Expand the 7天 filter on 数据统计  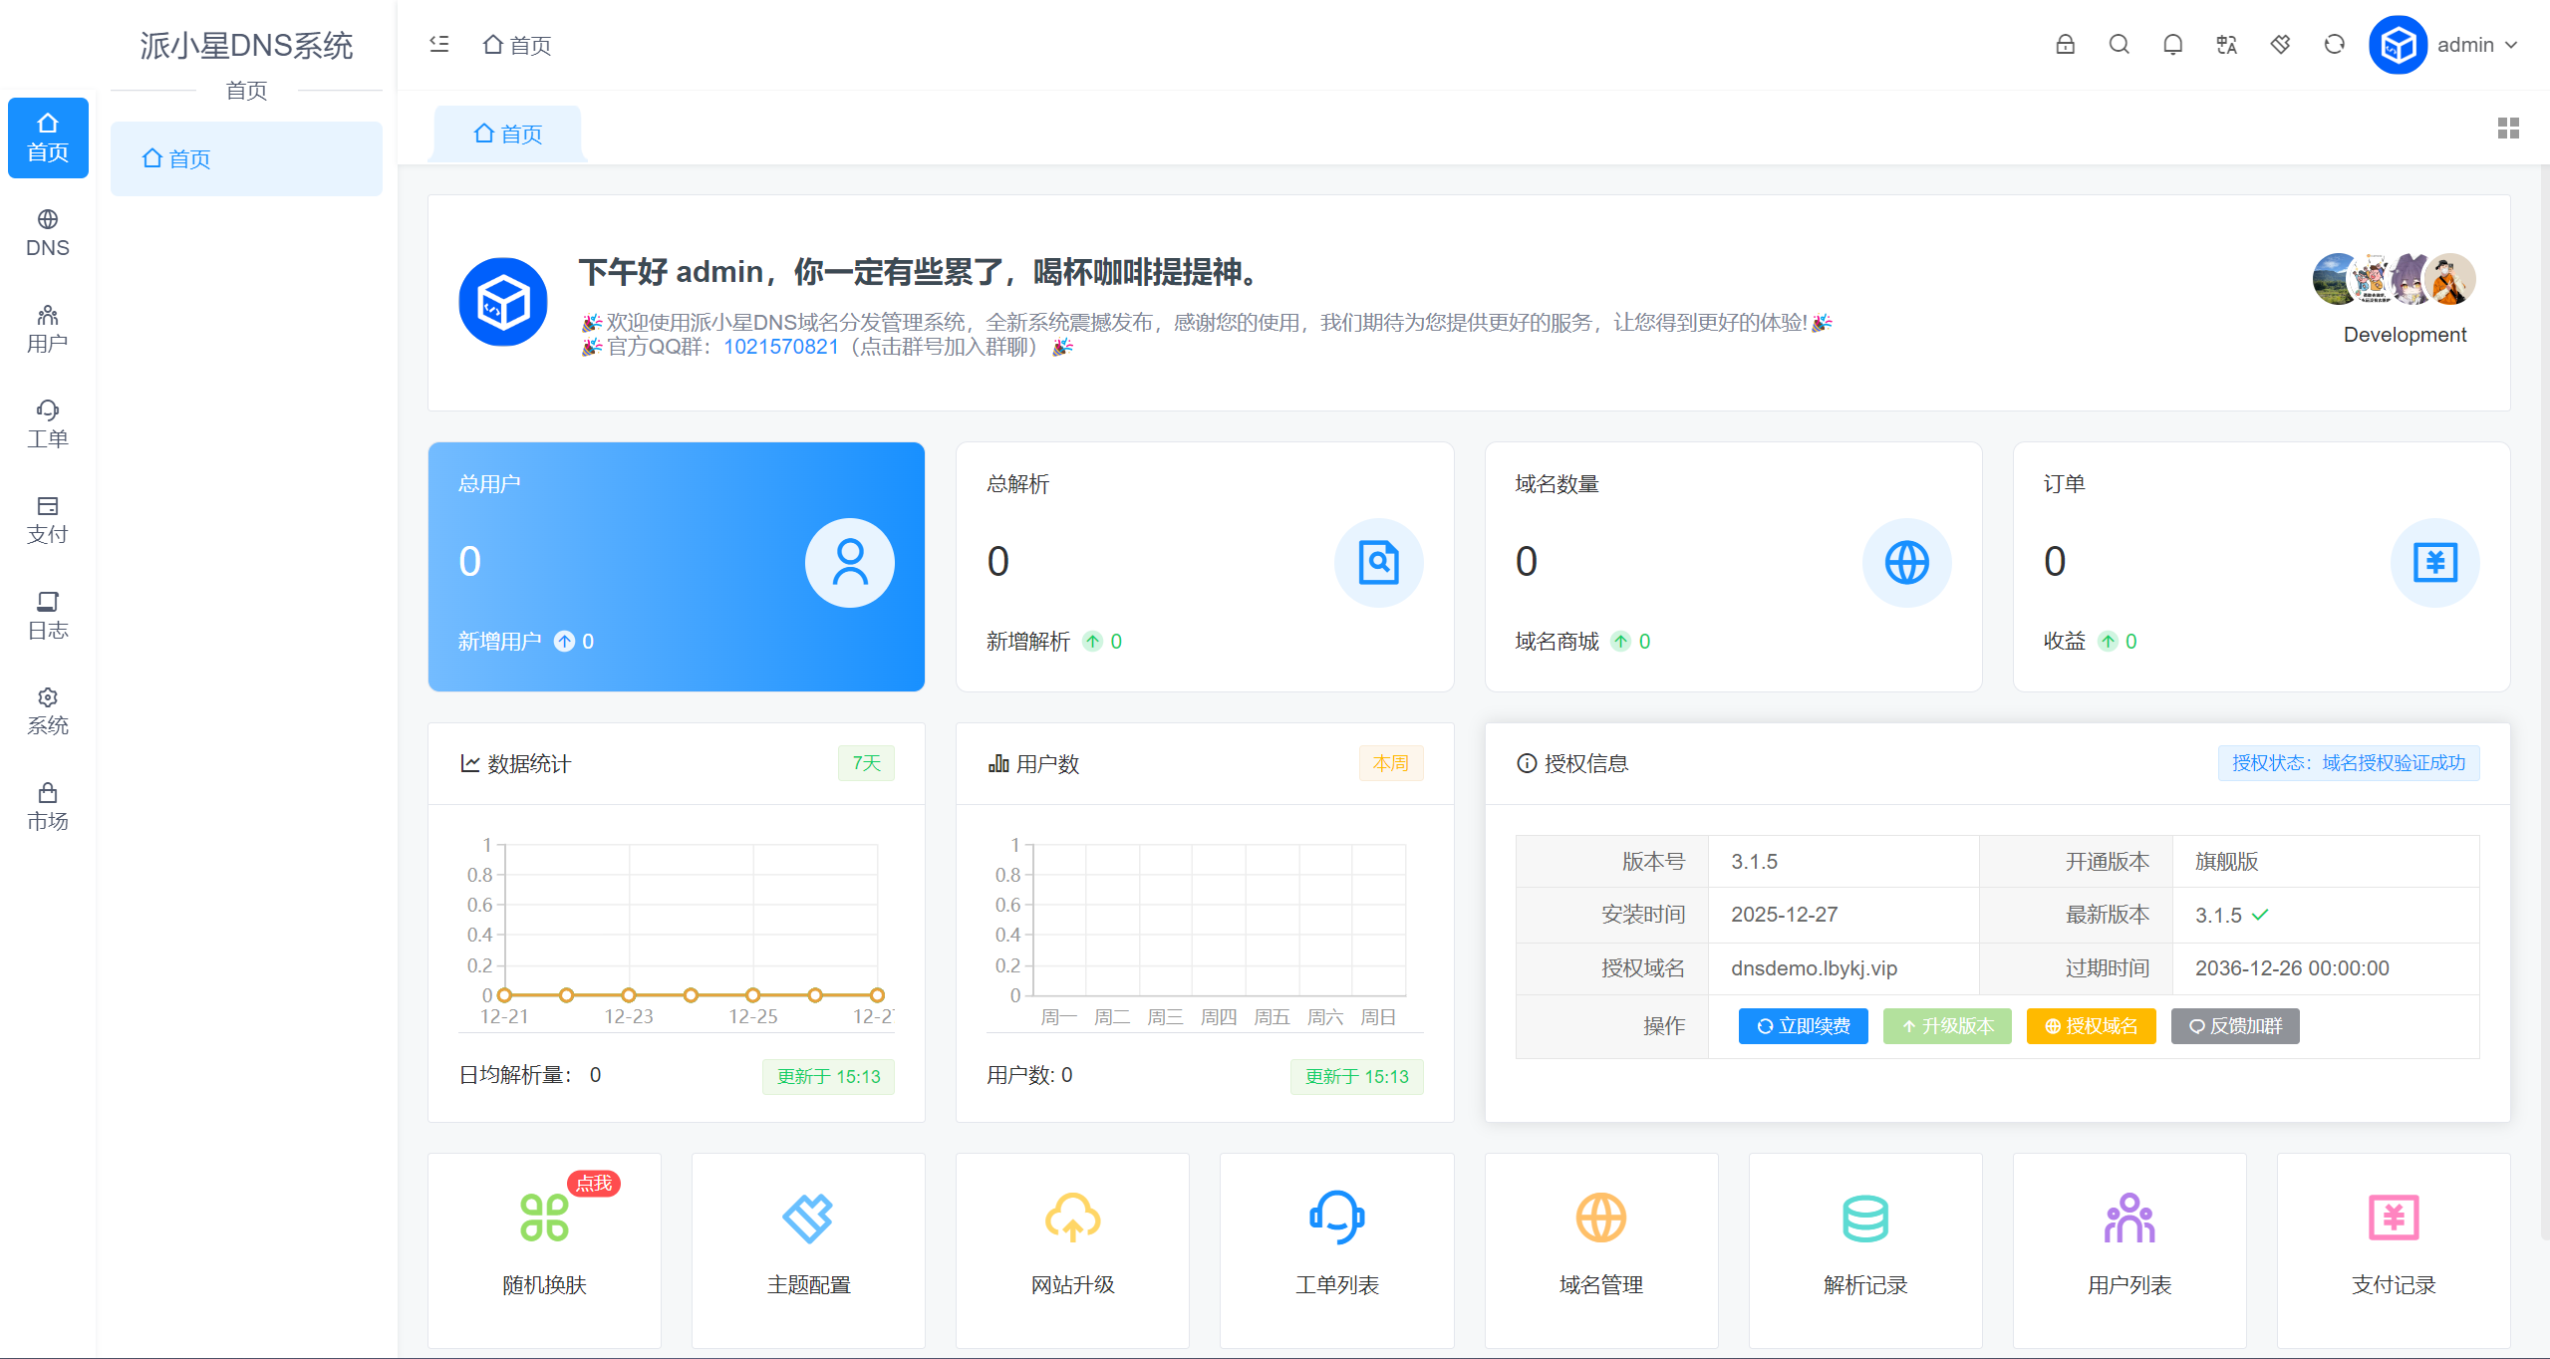coord(865,762)
